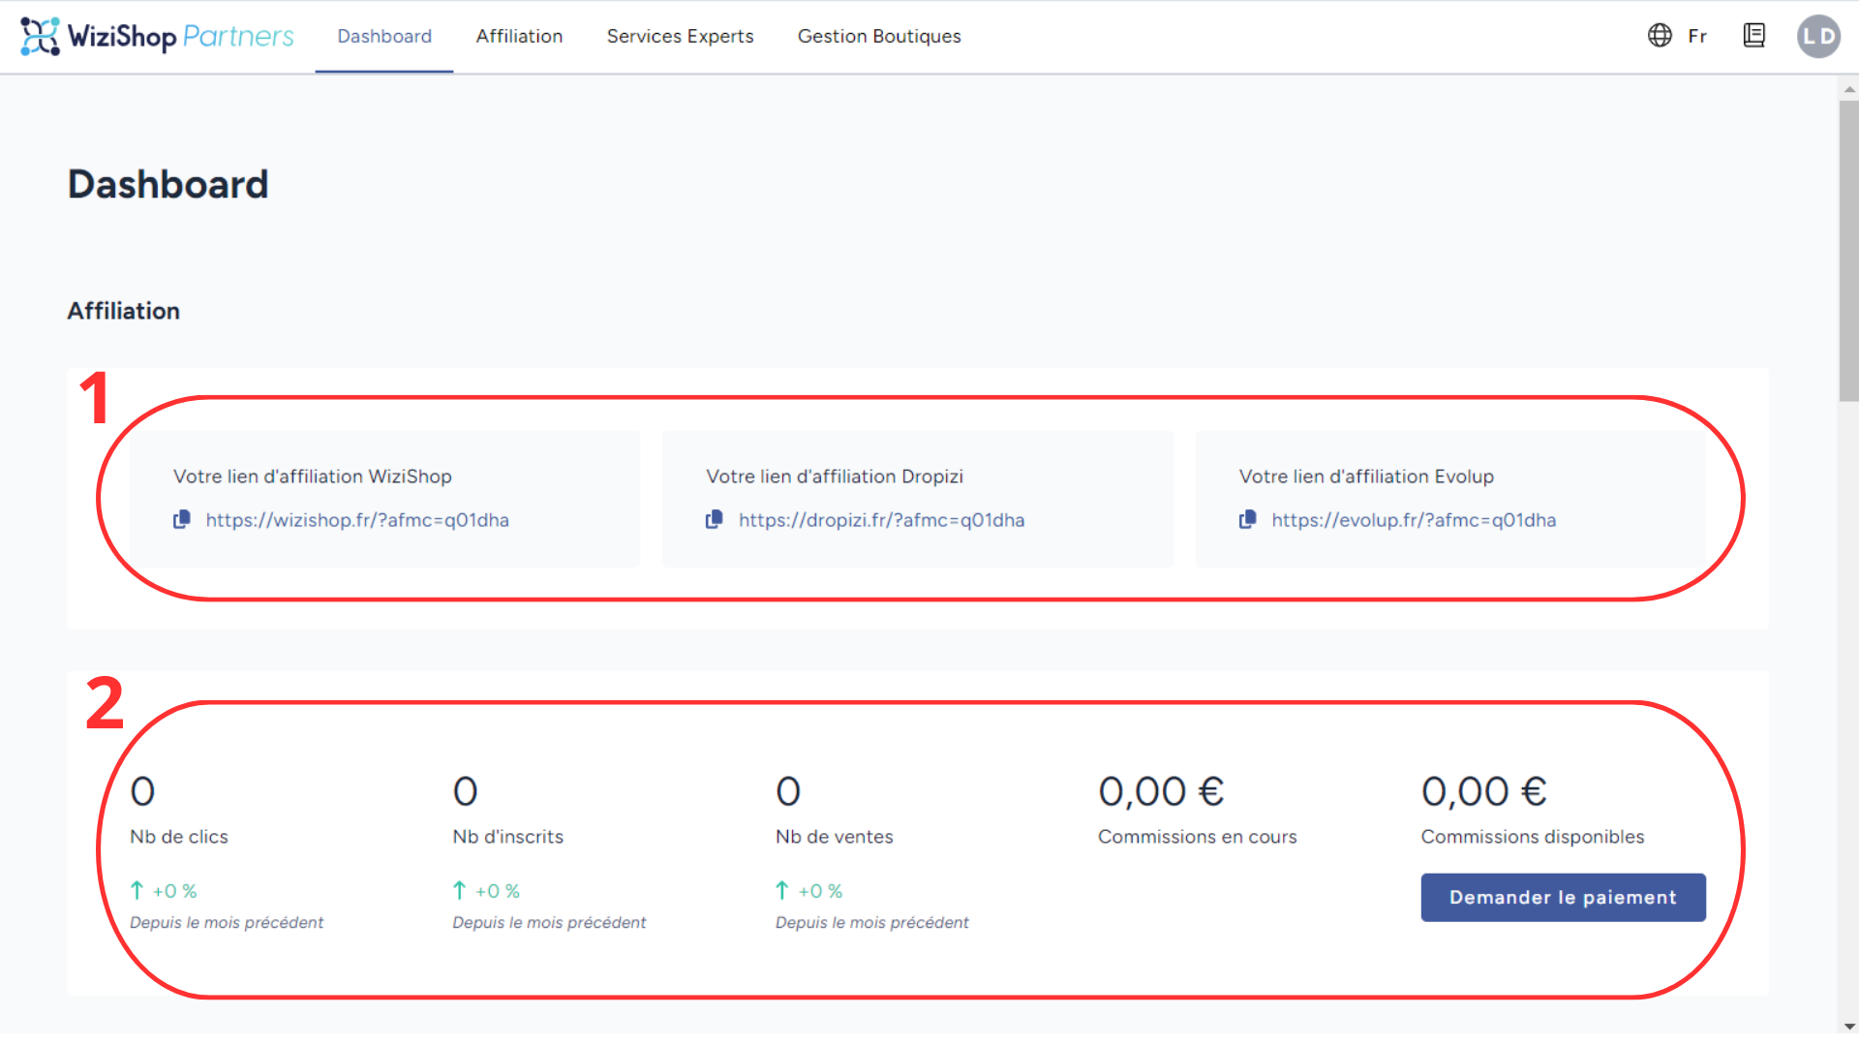Click the Demander le paiement button
Viewport: 1859px width, 1046px height.
click(x=1563, y=898)
